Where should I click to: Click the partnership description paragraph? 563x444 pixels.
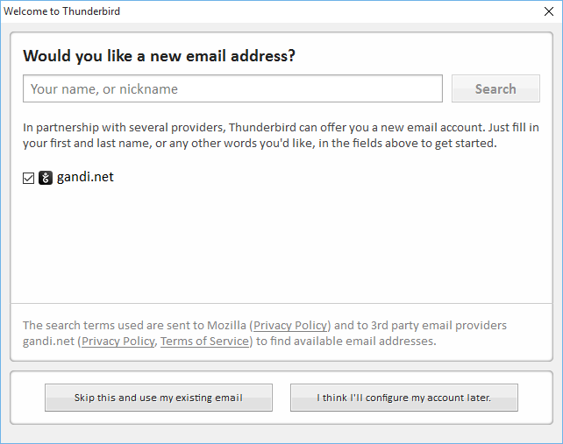[x=281, y=135]
